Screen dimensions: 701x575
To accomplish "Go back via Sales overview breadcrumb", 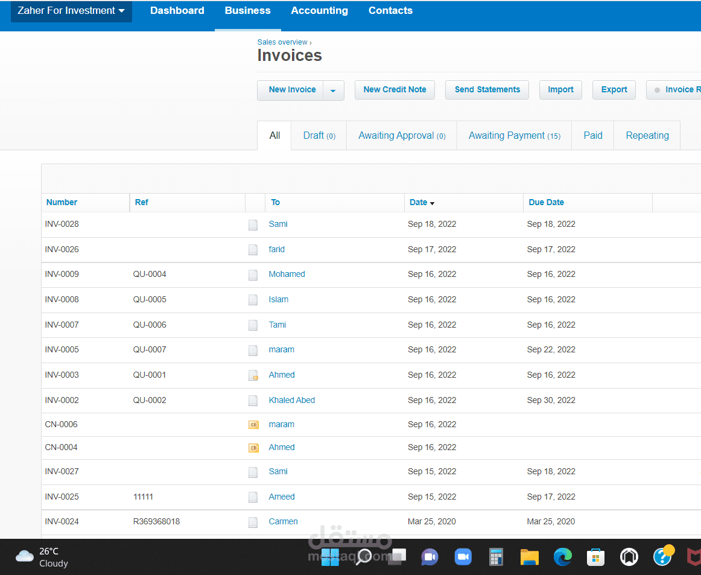I will (x=282, y=42).
